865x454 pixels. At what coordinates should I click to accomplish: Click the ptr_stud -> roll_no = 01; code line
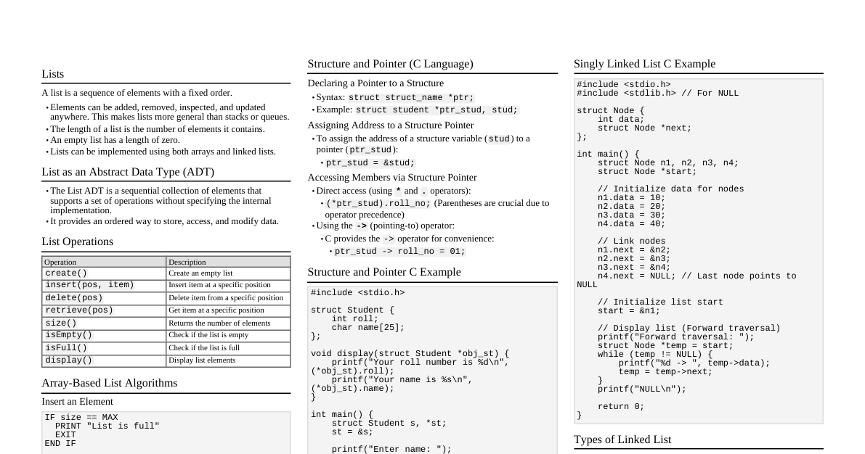[398, 250]
